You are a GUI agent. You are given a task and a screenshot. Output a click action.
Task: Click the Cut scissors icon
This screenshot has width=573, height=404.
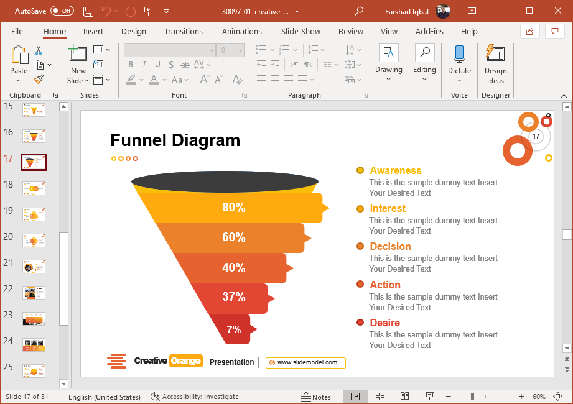coord(39,50)
